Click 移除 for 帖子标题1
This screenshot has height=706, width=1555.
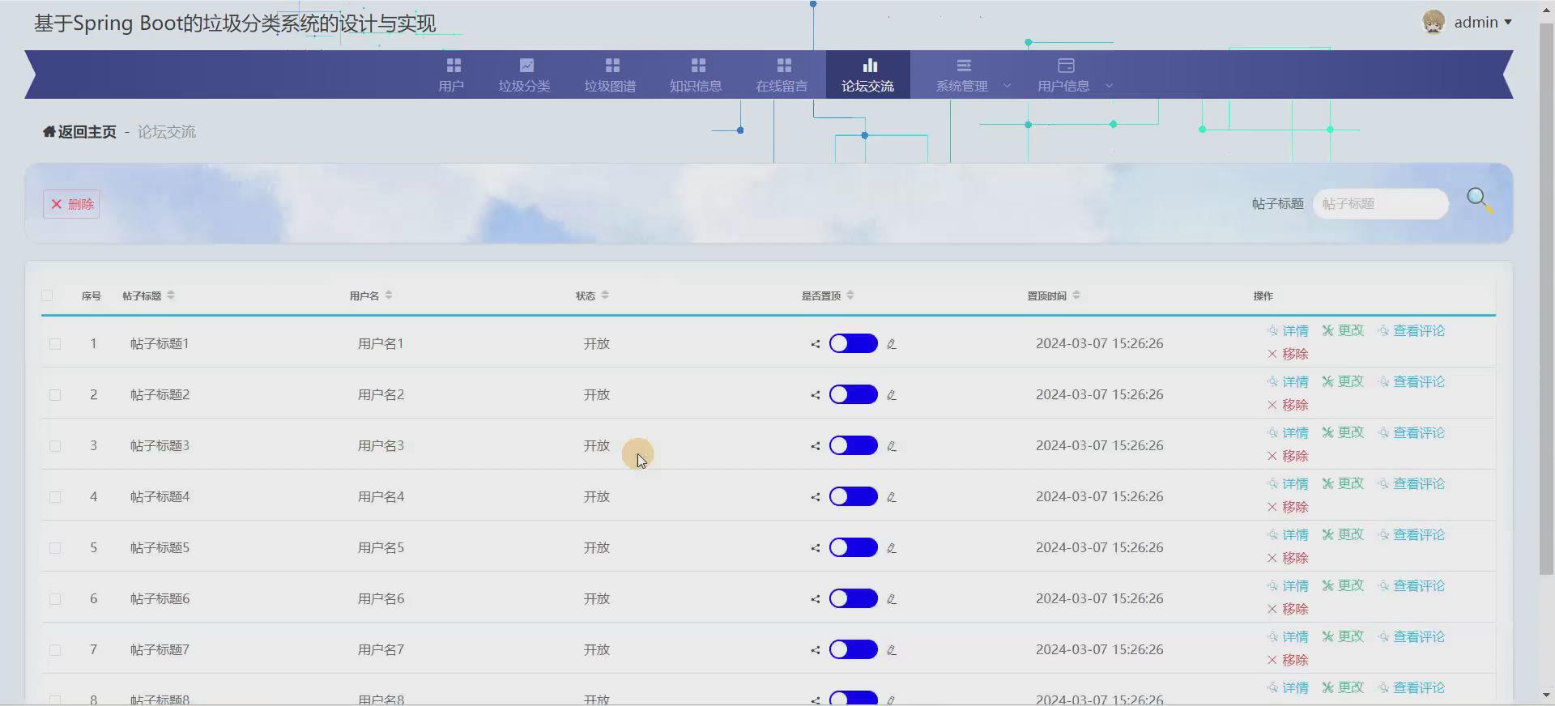point(1288,354)
